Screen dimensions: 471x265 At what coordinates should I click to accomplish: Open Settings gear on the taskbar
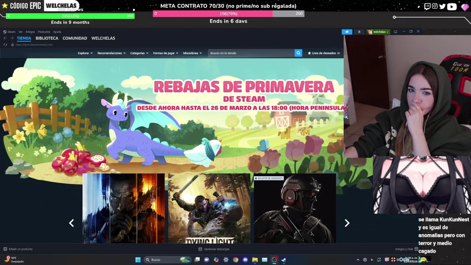coord(226,260)
